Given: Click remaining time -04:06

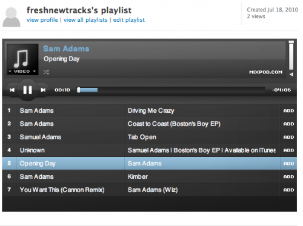Looking at the screenshot, I should (x=282, y=90).
